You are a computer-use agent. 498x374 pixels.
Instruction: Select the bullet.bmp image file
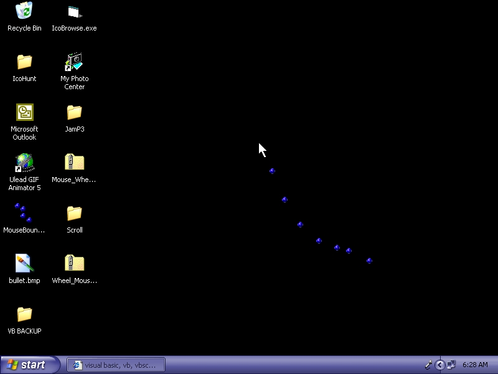(24, 264)
